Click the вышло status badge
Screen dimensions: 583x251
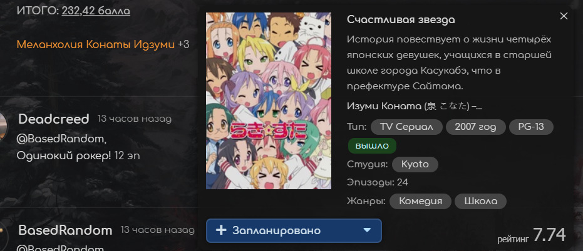pos(372,145)
